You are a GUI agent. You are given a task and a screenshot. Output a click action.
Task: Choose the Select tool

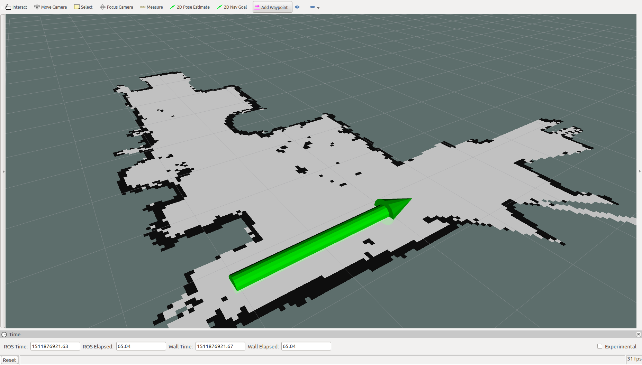pos(83,7)
